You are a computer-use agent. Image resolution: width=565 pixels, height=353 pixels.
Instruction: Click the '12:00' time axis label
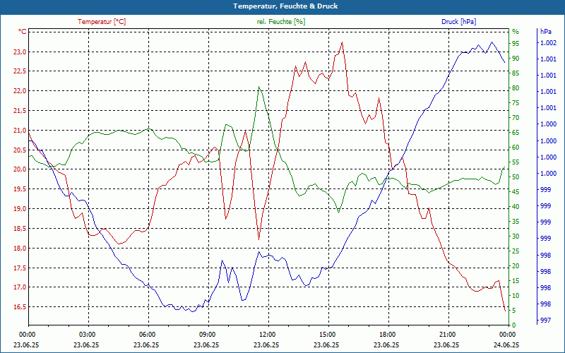pos(267,335)
